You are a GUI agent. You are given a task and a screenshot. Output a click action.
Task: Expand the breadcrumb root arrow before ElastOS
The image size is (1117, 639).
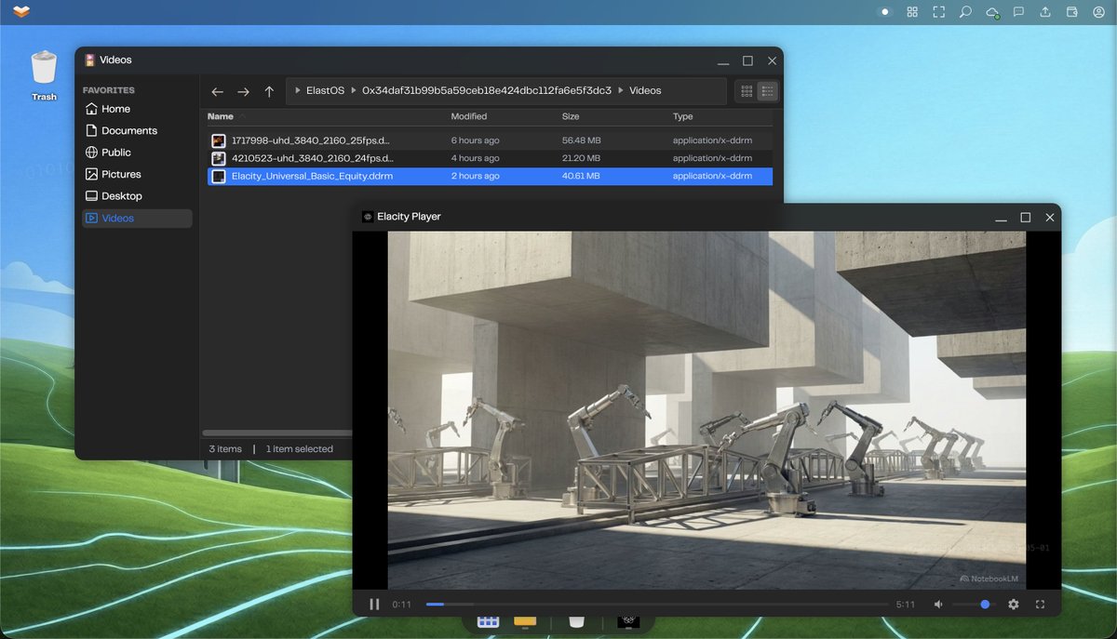297,91
